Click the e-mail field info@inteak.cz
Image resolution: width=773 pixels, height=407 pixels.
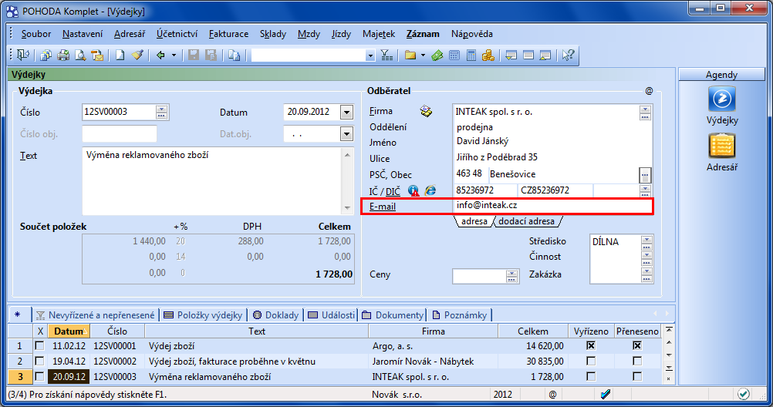click(x=552, y=206)
